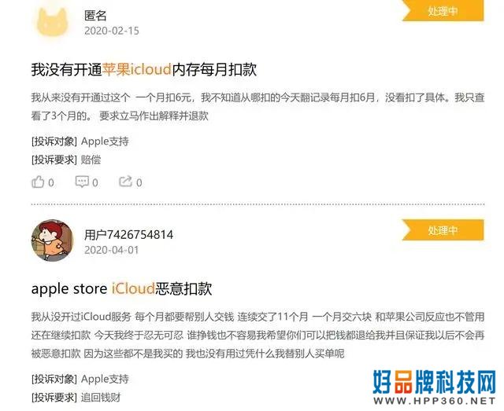Image resolution: width=504 pixels, height=411 pixels.
Task: Click highlighted iCloud keyword in second title
Action: (x=133, y=288)
